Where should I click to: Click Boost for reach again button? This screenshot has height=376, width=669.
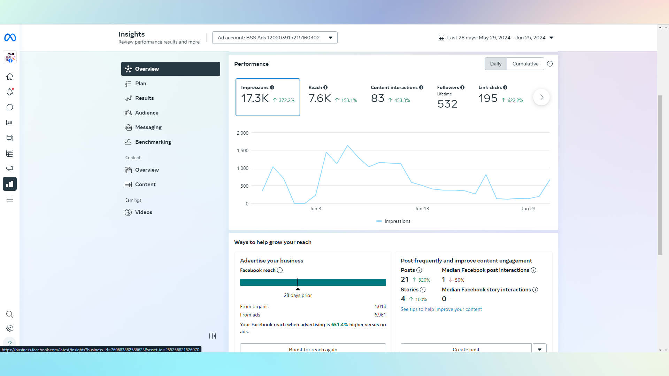(x=313, y=349)
